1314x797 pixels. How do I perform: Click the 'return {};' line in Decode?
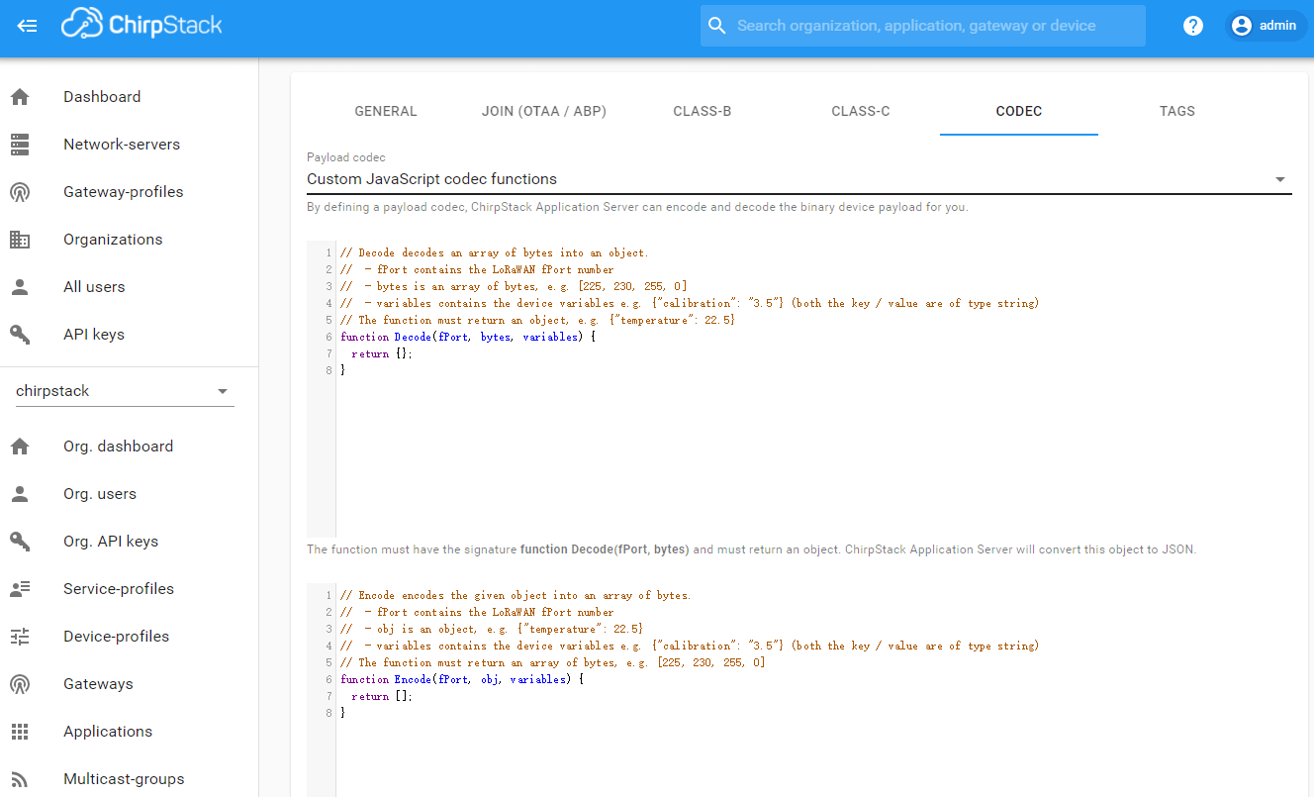pos(382,353)
